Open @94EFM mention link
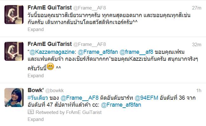The height and width of the screenshot is (126, 206). pos(147,98)
